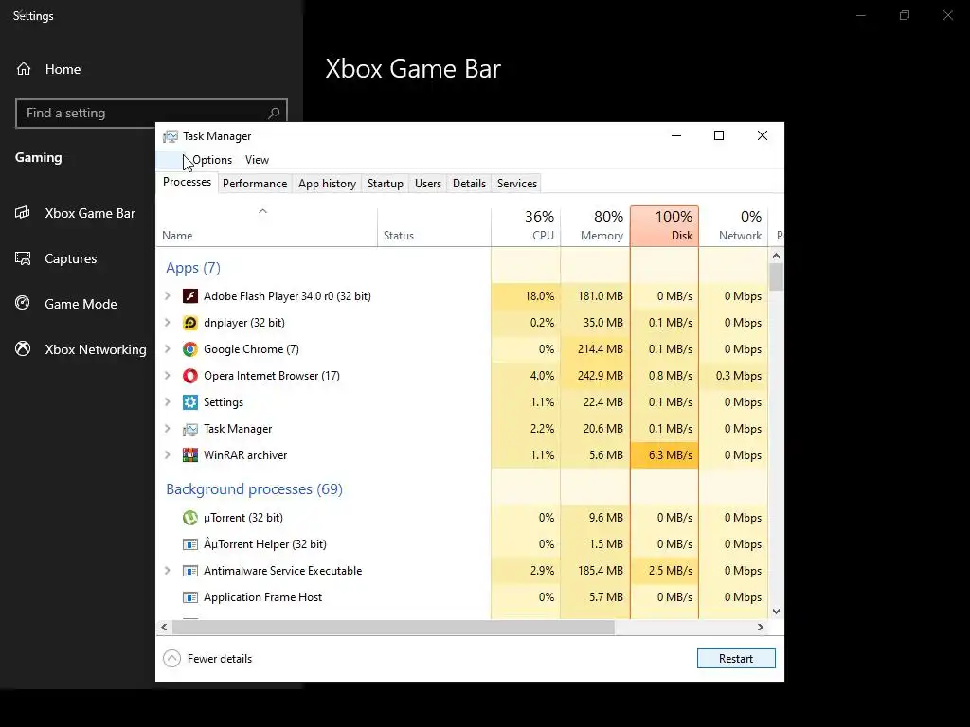
Task: Click the dnplayer process icon
Action: click(x=189, y=323)
